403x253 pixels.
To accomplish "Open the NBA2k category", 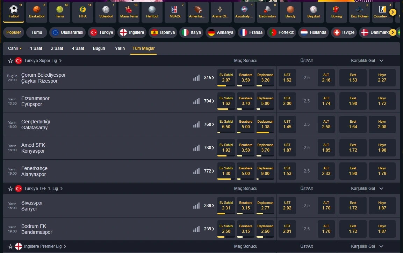I will (x=175, y=12).
